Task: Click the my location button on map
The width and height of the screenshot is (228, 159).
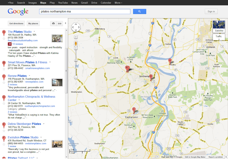Action: 76,37
